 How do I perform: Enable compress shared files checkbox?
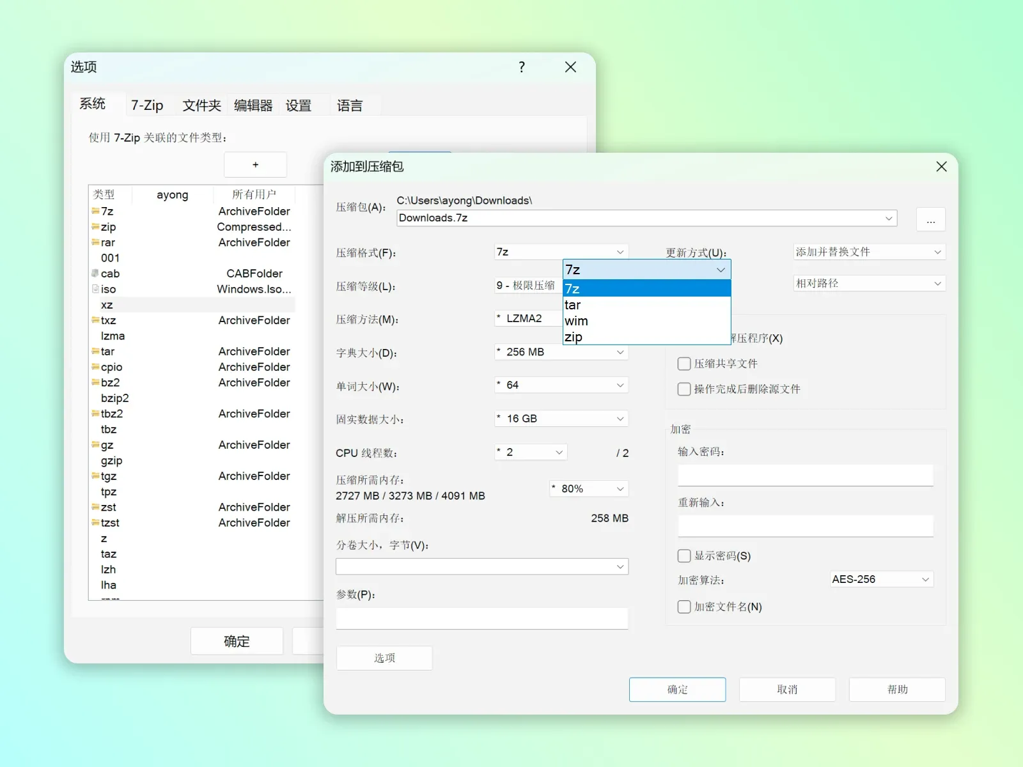tap(684, 364)
